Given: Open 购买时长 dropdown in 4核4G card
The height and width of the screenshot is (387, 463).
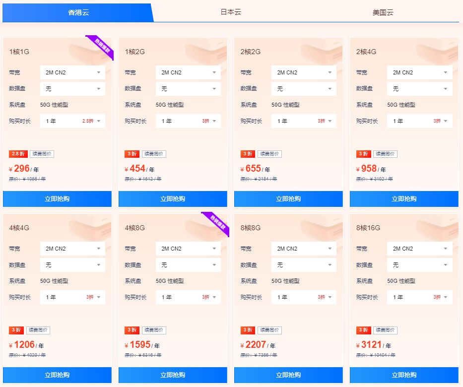Looking at the screenshot, I should click(x=72, y=297).
